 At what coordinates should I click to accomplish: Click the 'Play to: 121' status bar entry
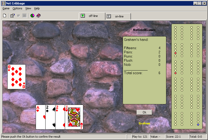click(140, 137)
